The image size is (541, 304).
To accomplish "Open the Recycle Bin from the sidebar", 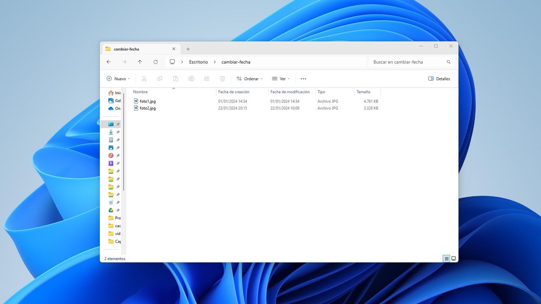I will point(110,202).
